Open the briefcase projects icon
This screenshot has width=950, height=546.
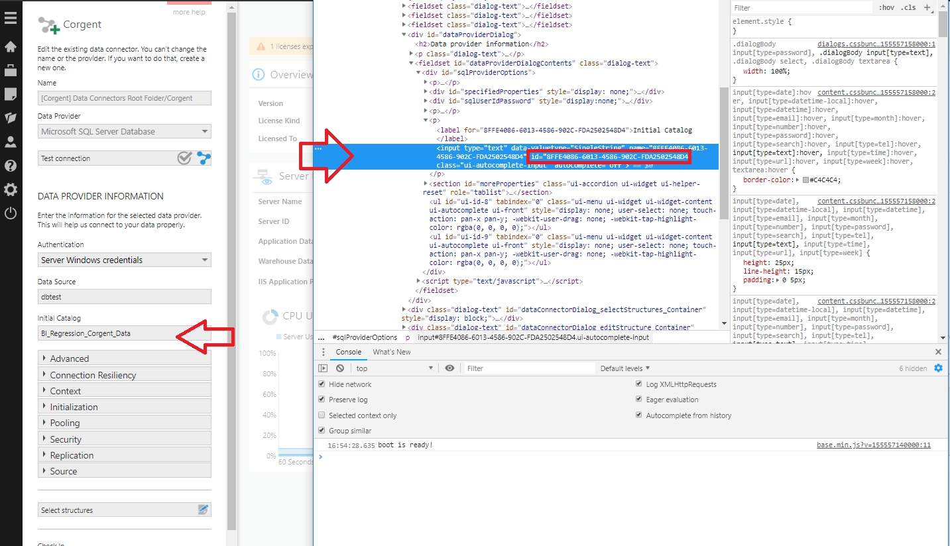click(10, 71)
